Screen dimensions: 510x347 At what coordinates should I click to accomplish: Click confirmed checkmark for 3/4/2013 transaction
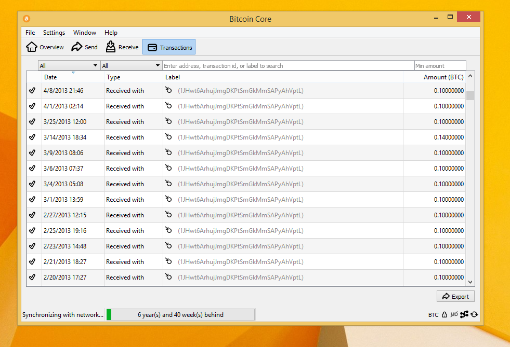pos(32,184)
